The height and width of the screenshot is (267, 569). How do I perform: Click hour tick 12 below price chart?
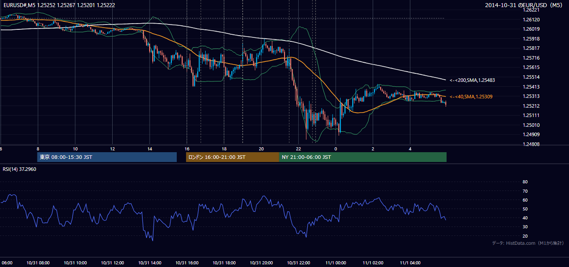112,149
